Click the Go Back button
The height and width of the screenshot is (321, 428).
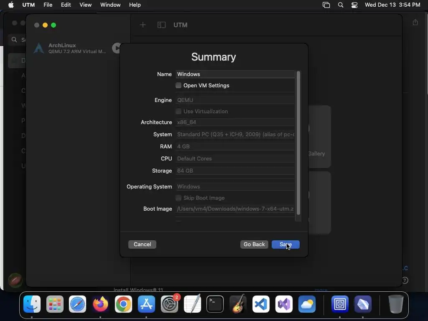coord(254,244)
